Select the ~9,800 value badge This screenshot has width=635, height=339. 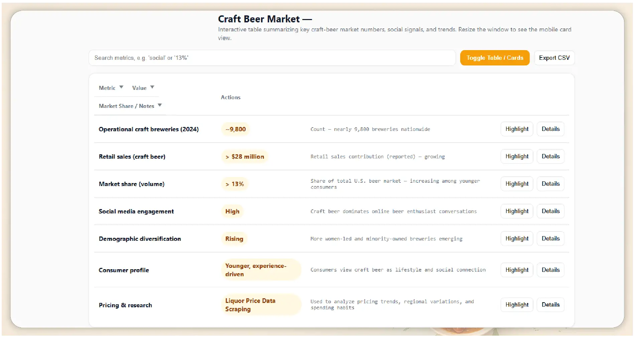point(235,129)
